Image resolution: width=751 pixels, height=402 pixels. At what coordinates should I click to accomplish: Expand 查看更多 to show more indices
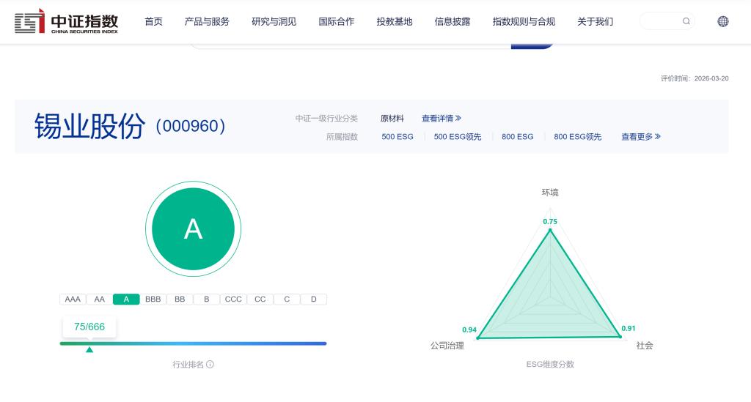point(640,137)
